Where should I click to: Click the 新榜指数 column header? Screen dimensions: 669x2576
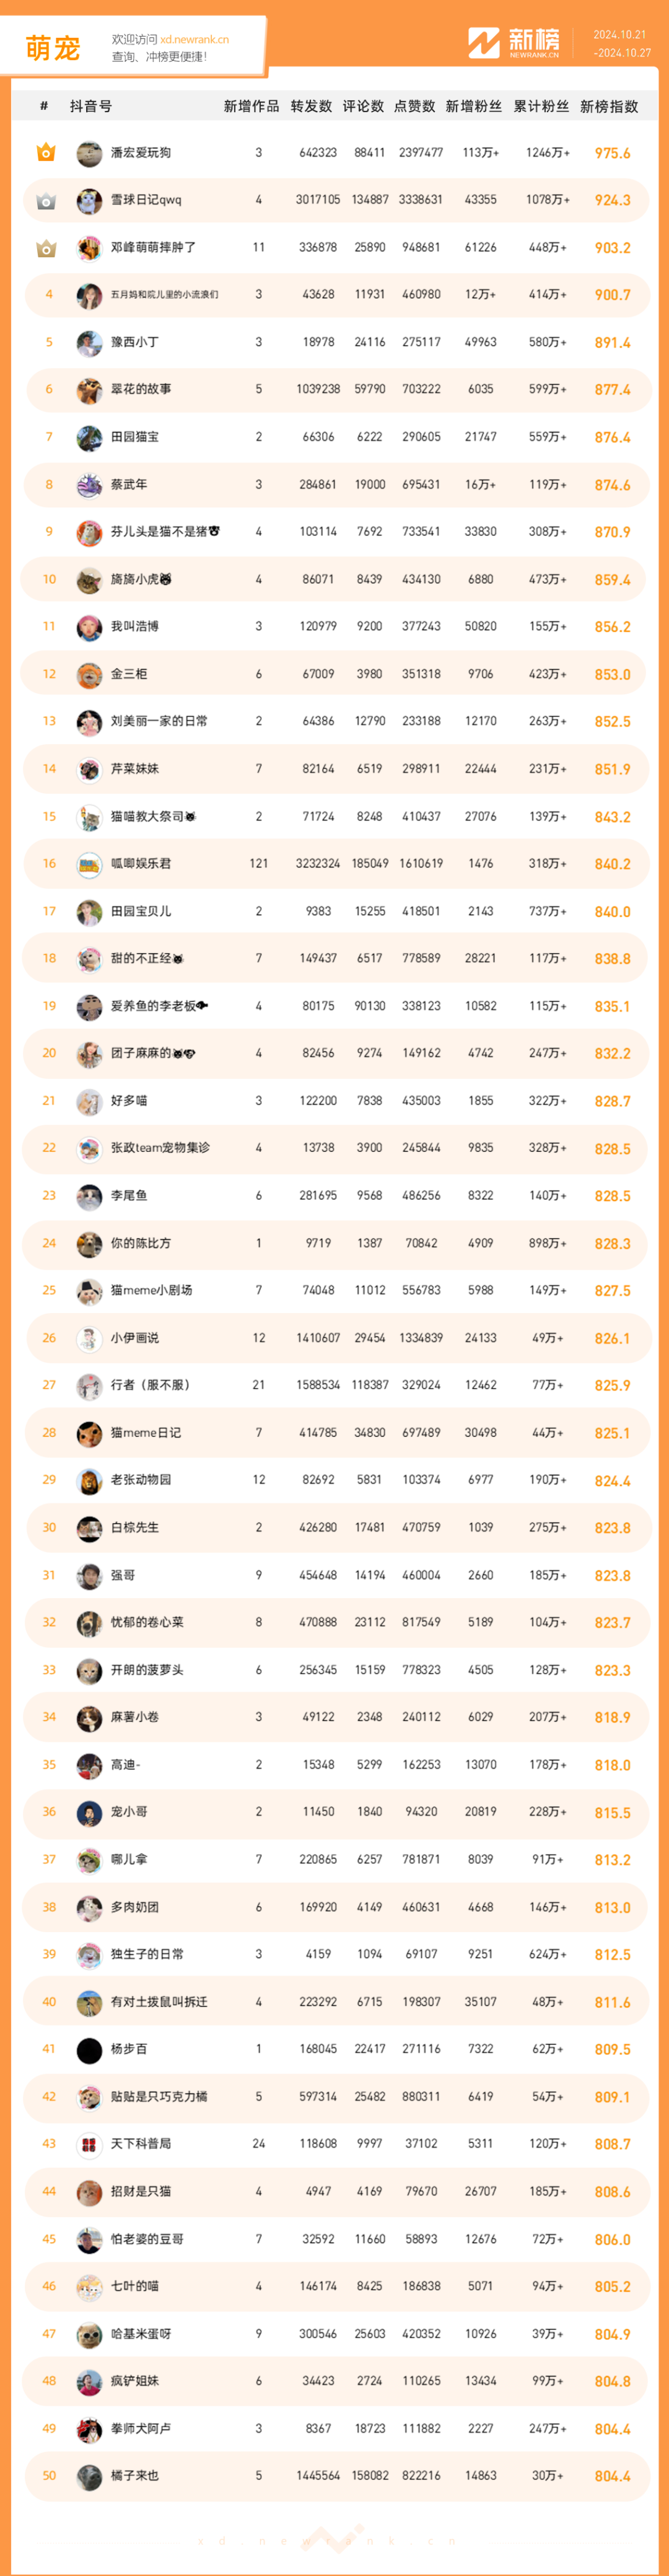[609, 106]
